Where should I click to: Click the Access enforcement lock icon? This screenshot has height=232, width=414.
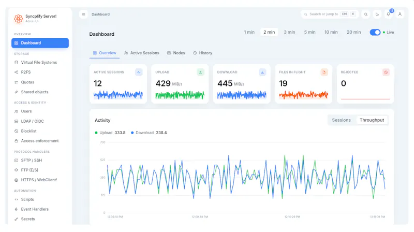pyautogui.click(x=16, y=141)
